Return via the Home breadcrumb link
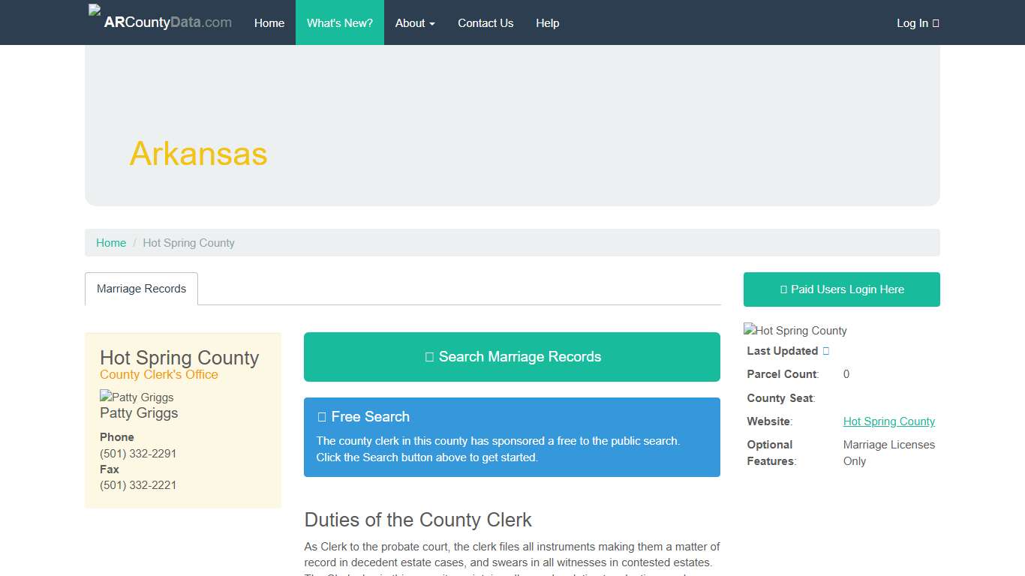The width and height of the screenshot is (1025, 576). point(110,242)
